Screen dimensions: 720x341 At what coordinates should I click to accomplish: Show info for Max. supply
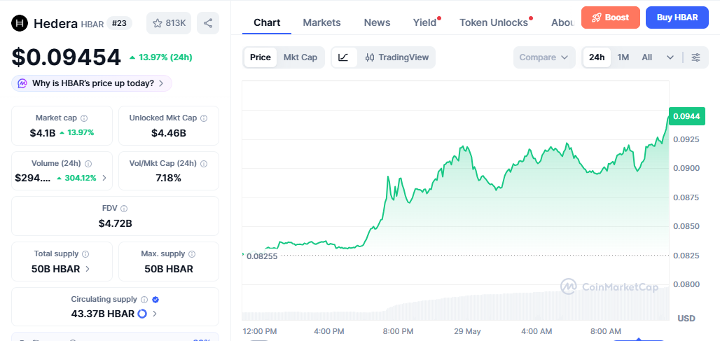[x=192, y=253]
